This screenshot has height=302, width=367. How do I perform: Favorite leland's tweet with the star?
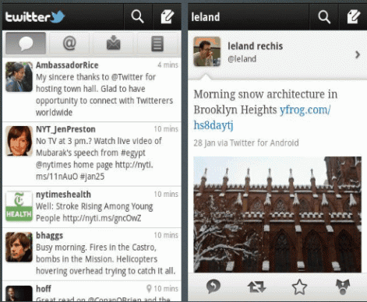click(x=299, y=287)
